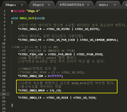
Task: Click AT91C_PIOA_ASR on line 13
Action: tap(31, 54)
